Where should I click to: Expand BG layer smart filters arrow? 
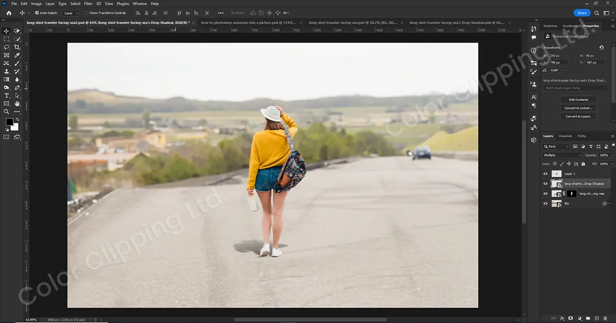point(610,204)
